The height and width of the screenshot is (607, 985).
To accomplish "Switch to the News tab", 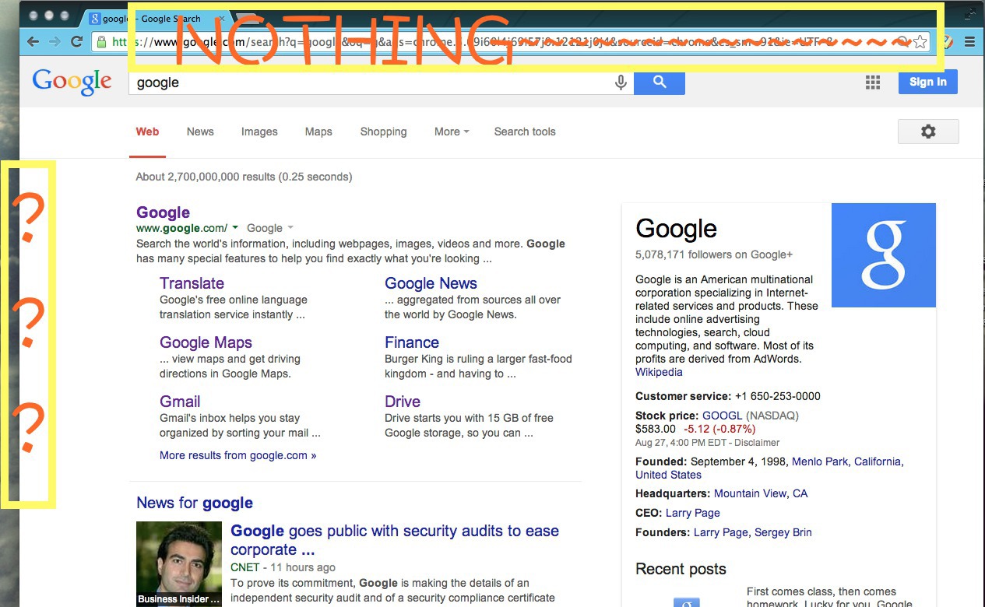I will coord(200,132).
